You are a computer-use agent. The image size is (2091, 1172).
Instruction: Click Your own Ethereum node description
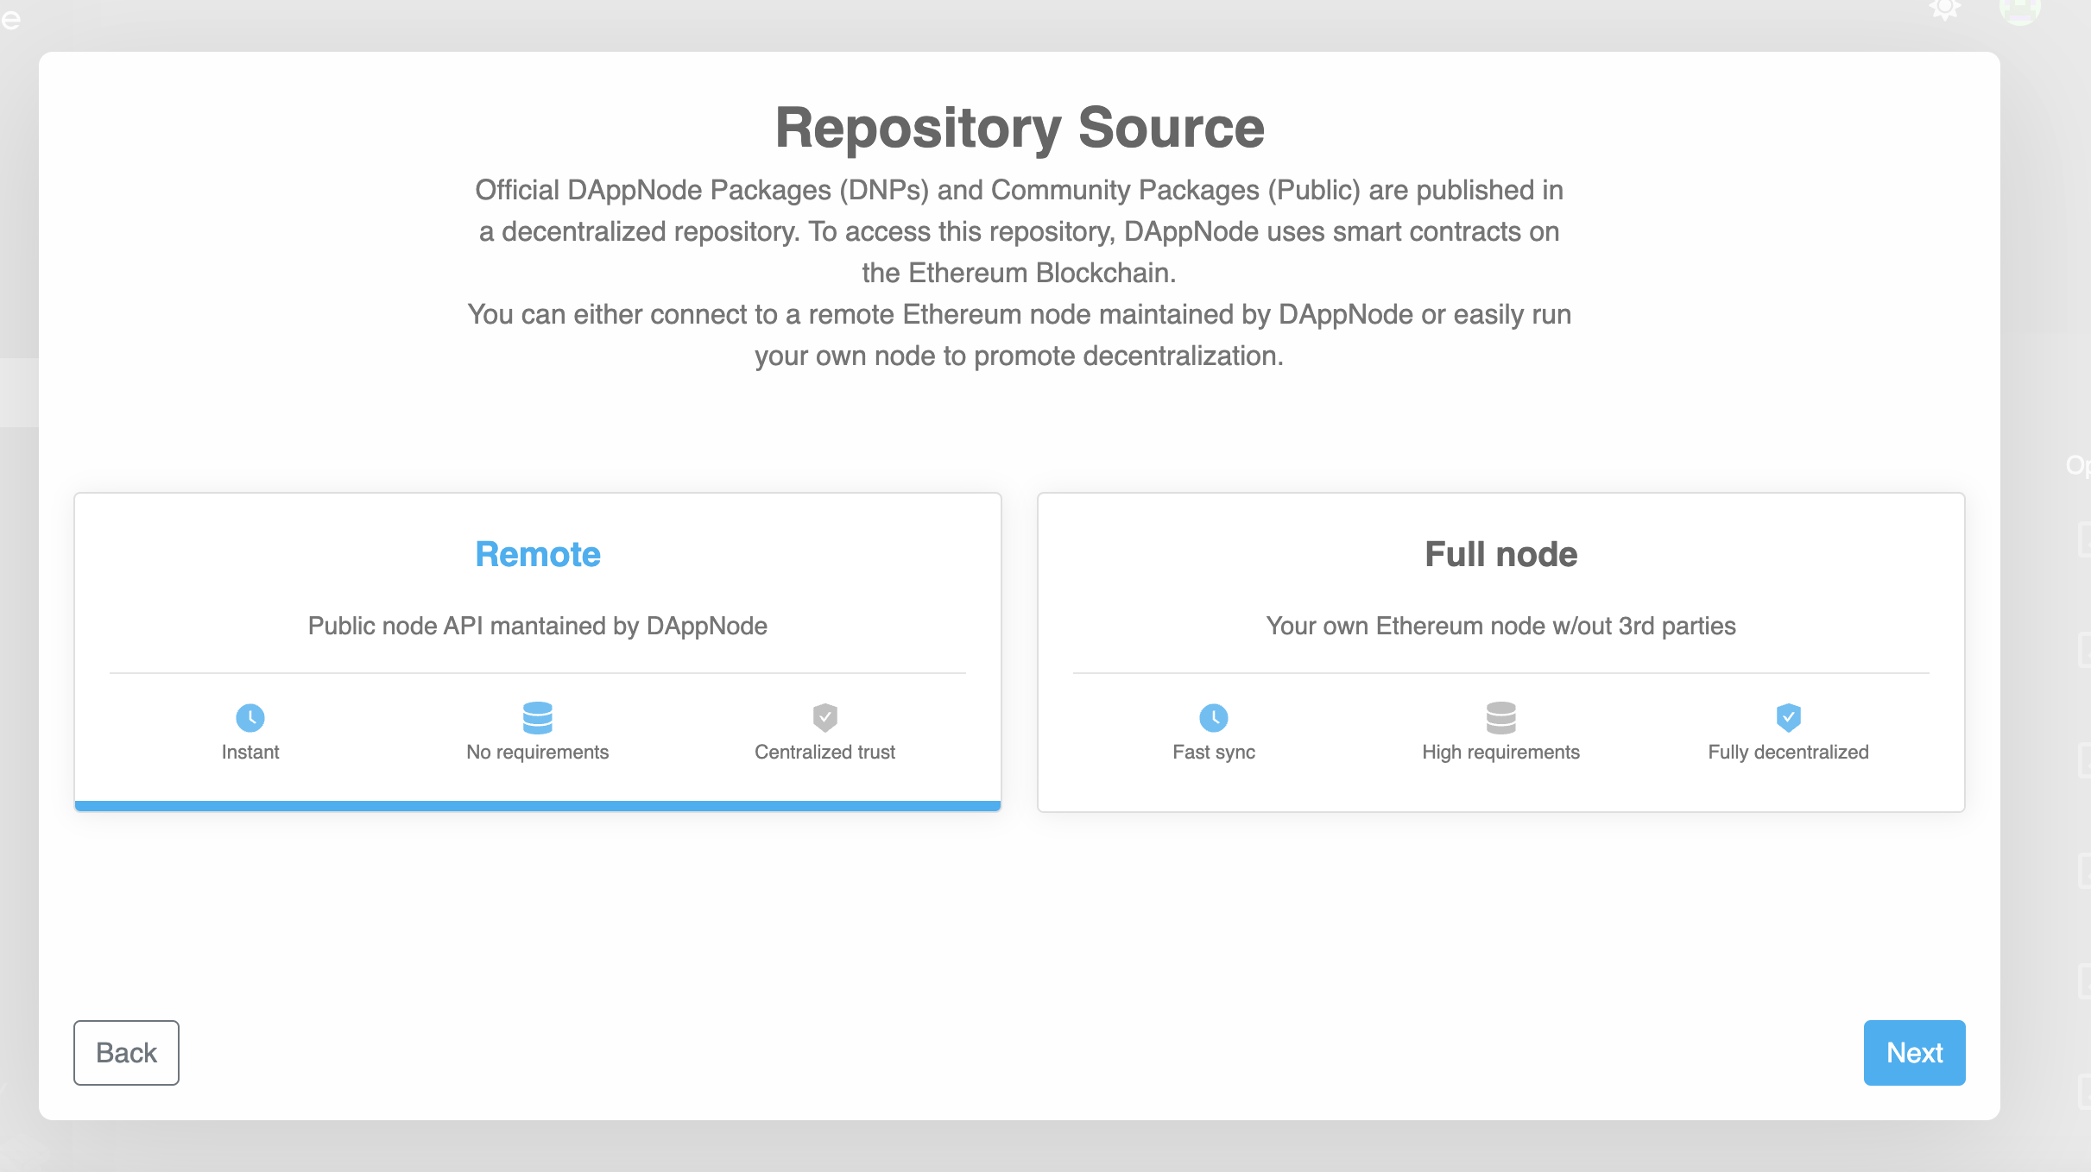pyautogui.click(x=1500, y=626)
